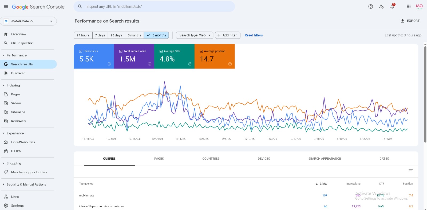Sort table by CTR column

[x=382, y=184]
